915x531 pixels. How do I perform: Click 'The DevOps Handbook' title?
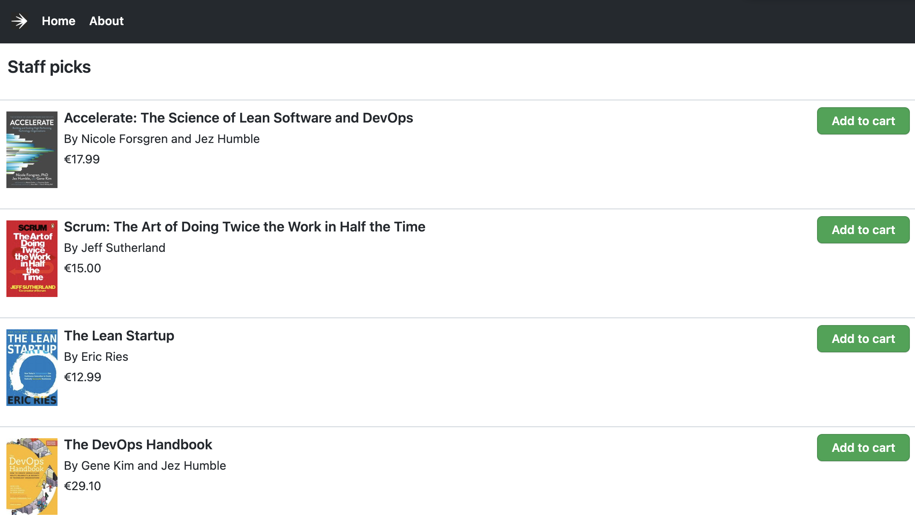[x=138, y=445]
